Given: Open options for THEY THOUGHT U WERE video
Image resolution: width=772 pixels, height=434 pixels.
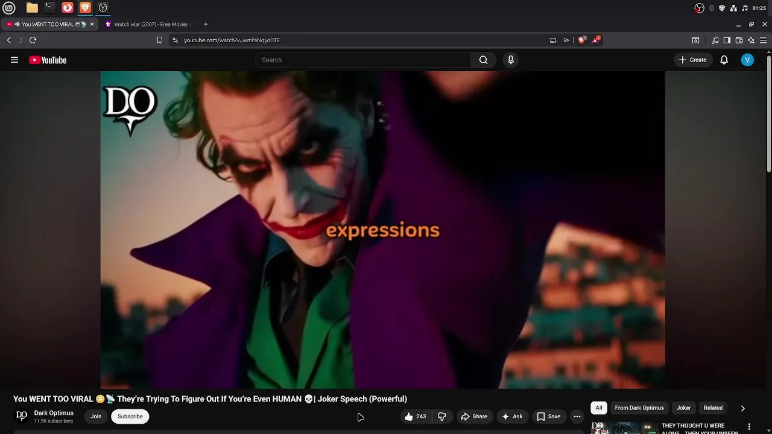Looking at the screenshot, I should [x=750, y=426].
